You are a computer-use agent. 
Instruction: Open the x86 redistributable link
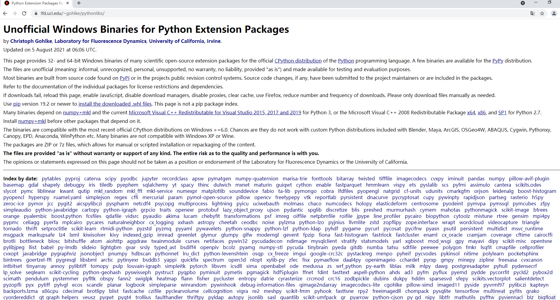pyautogui.click(x=482, y=112)
